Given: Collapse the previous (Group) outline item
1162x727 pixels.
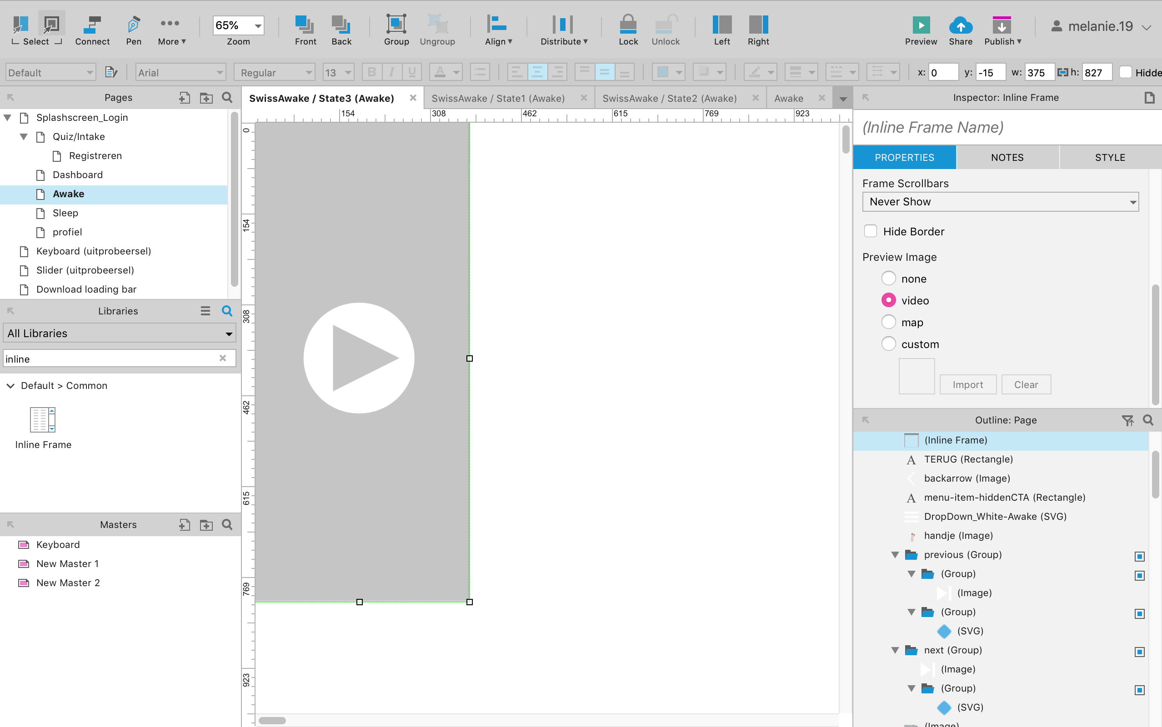Looking at the screenshot, I should 895,555.
